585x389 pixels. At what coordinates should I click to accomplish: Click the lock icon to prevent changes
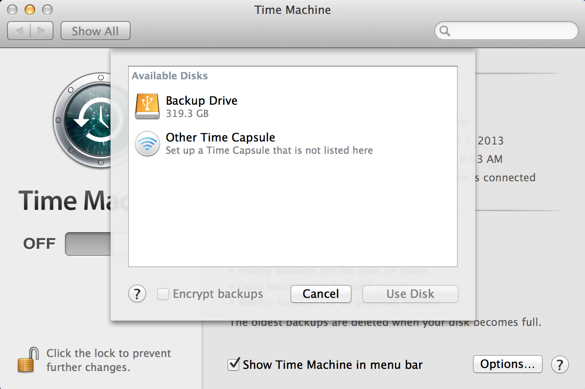tap(28, 360)
